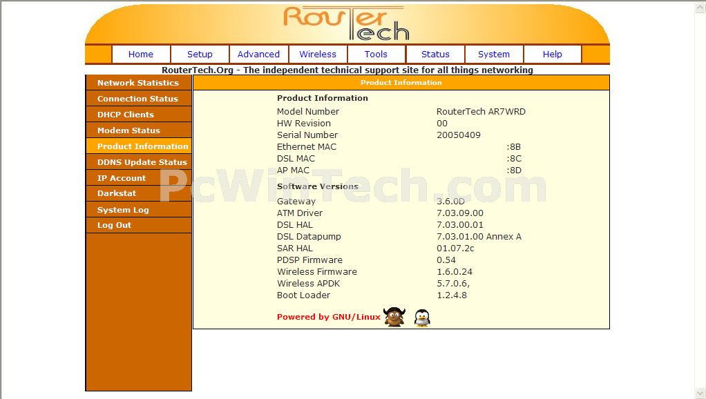Click the DSL MAC value ending :8C
The height and width of the screenshot is (399, 706).
514,158
